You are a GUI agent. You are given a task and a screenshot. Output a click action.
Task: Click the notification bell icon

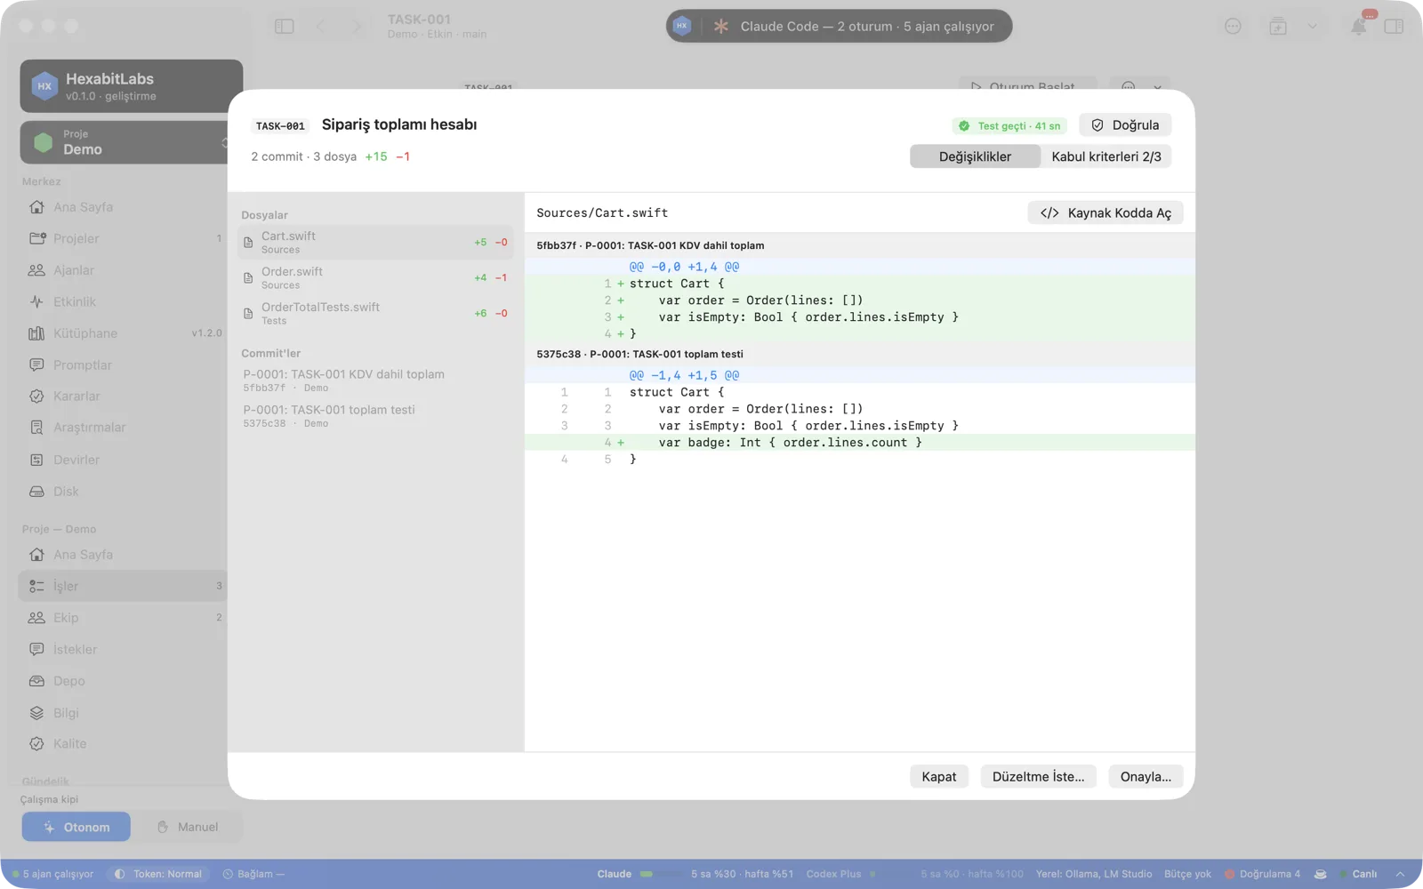[1358, 27]
